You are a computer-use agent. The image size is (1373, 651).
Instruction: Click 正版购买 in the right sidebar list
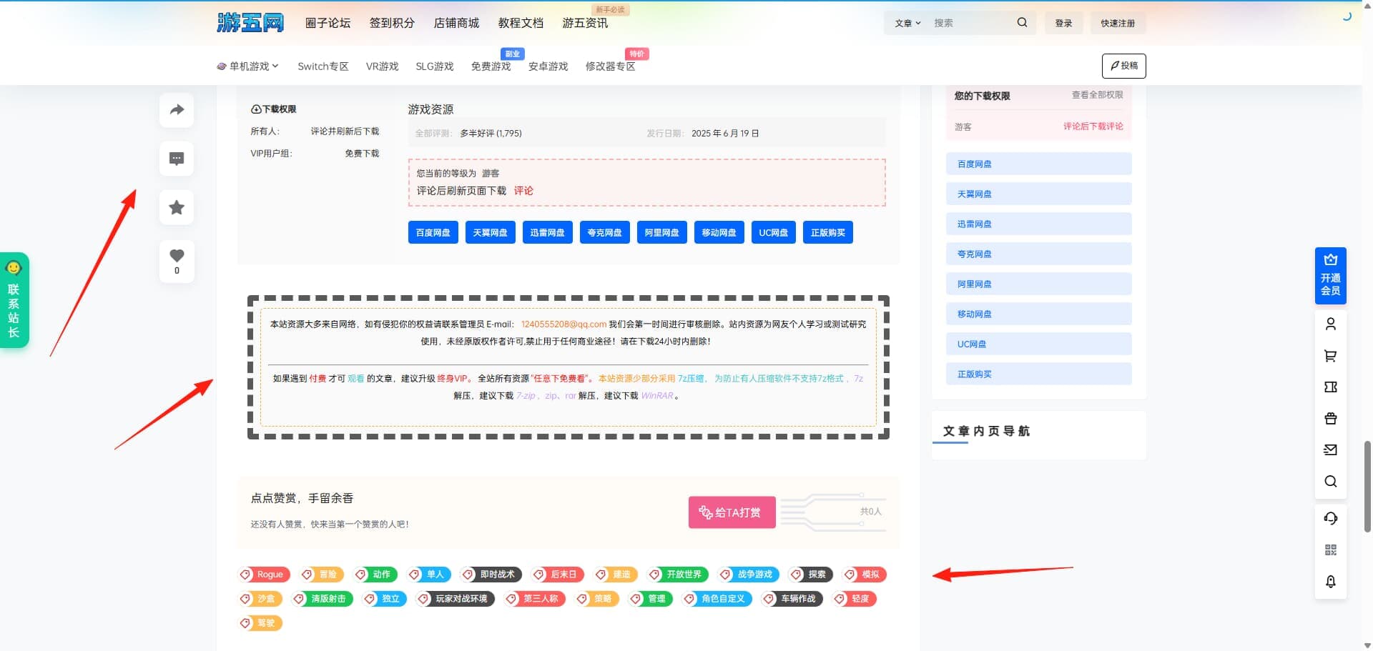1038,374
